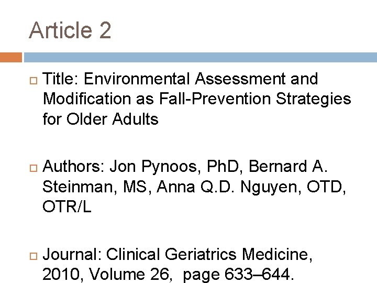Click the name 'Anna Q.D. Nguyen'
This screenshot has width=377, height=283.
pos(227,188)
